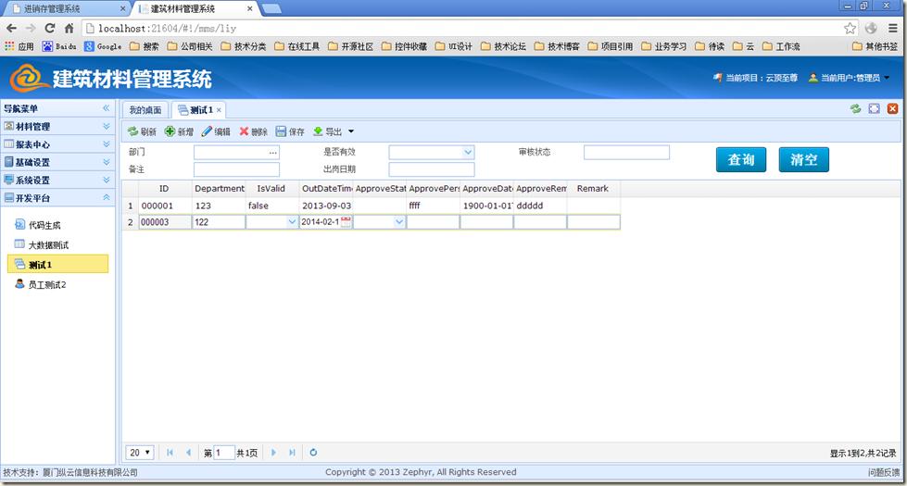Click the 删除 red X delete icon
The image size is (907, 486).
[245, 131]
